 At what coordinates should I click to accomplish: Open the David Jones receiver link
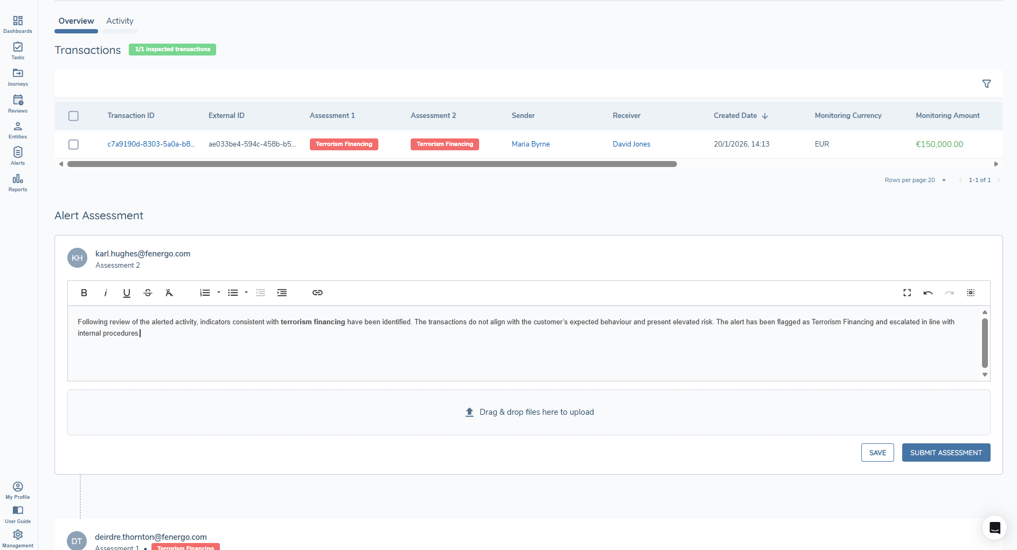[x=631, y=144]
